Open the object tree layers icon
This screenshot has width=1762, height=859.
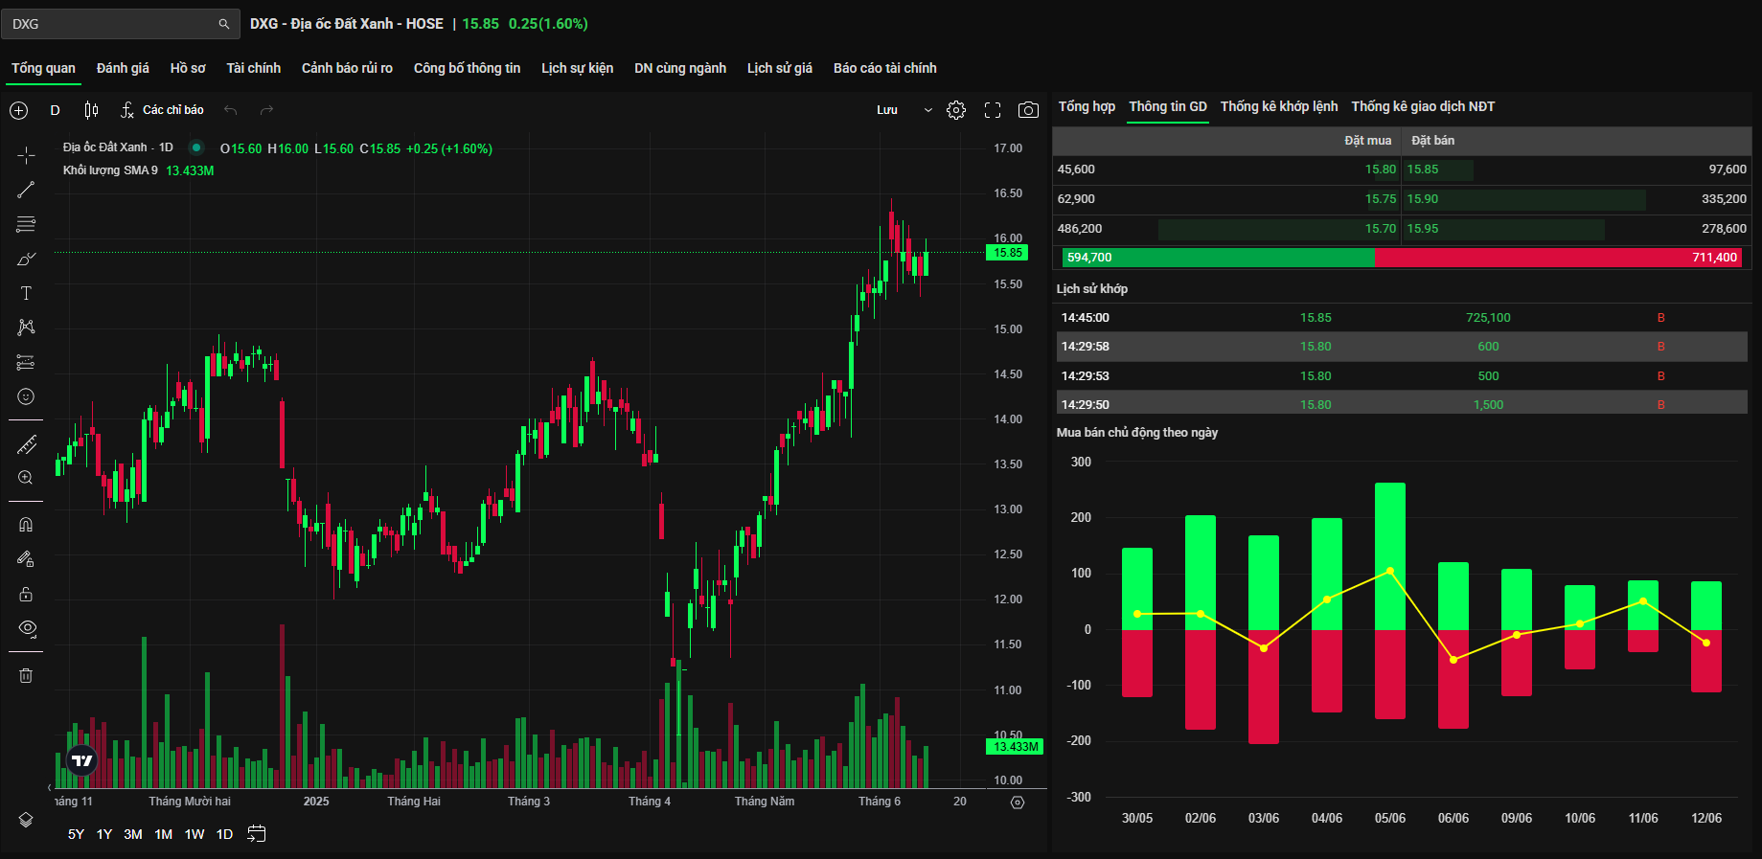click(x=26, y=820)
